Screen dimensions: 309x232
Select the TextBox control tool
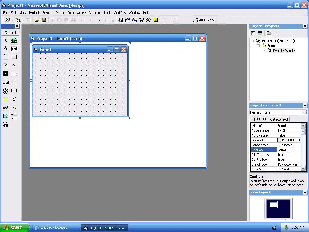14,49
